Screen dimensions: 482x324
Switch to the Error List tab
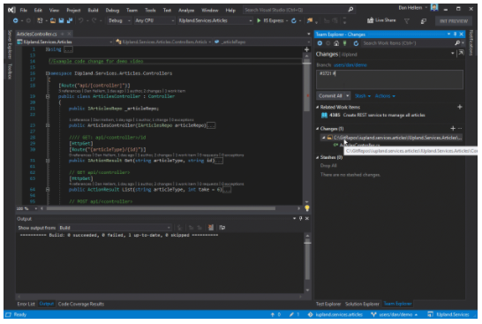[26, 304]
